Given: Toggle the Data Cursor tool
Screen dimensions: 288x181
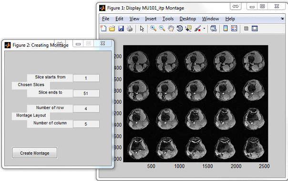Looking at the screenshot, I should click(x=188, y=29).
